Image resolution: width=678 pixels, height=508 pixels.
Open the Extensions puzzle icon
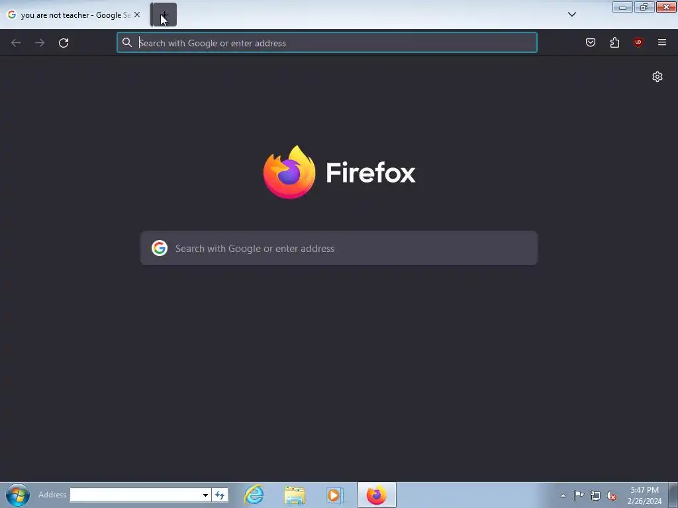pos(614,42)
